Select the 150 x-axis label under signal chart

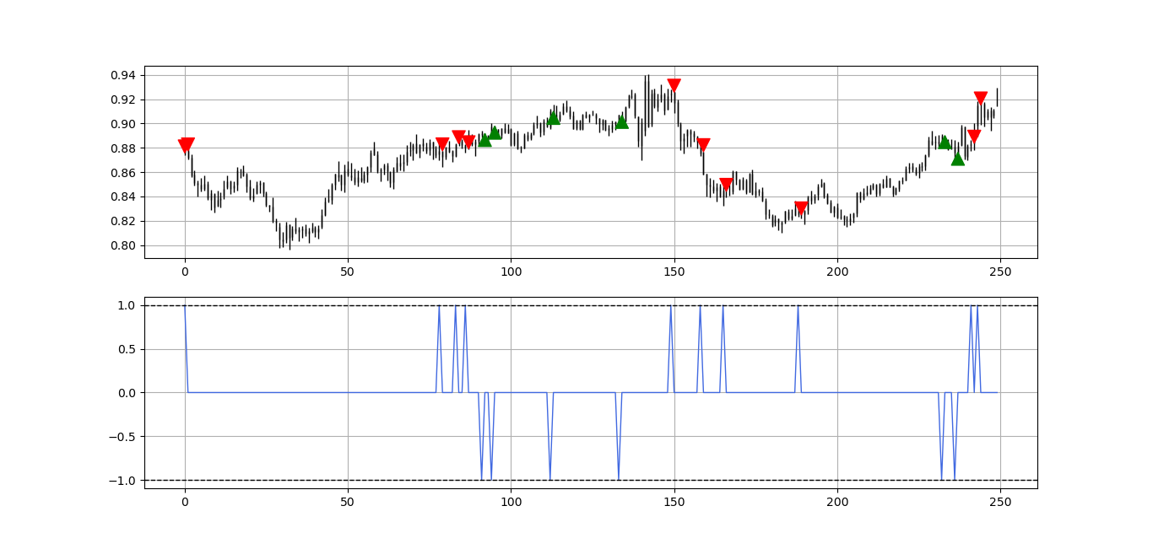[x=674, y=502]
